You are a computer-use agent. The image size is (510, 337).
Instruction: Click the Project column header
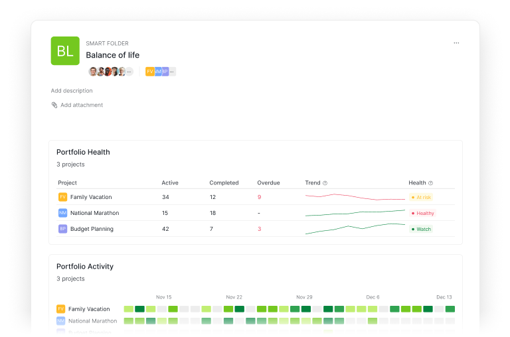click(x=67, y=182)
